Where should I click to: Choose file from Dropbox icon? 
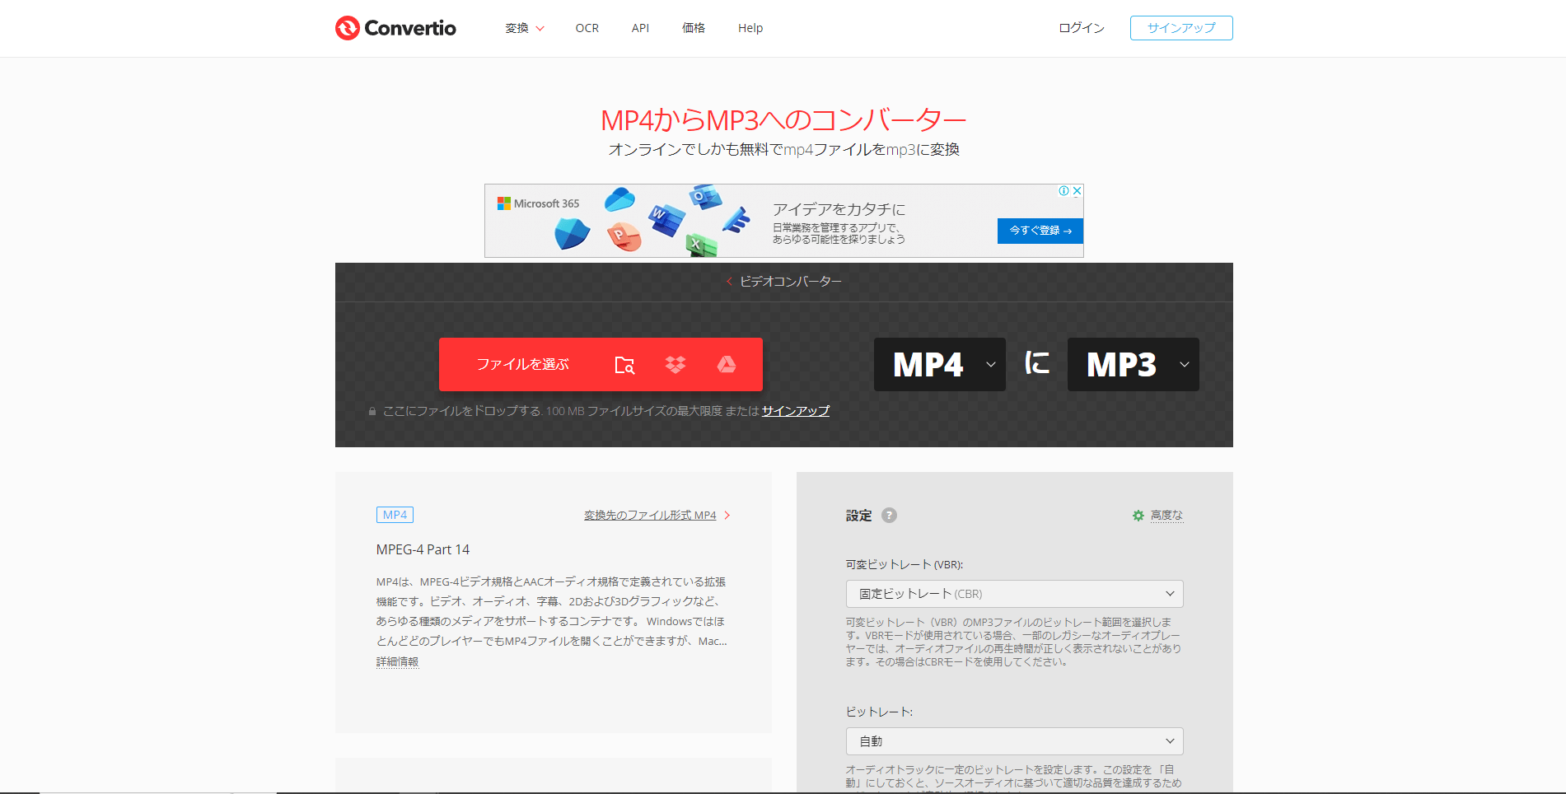point(675,365)
